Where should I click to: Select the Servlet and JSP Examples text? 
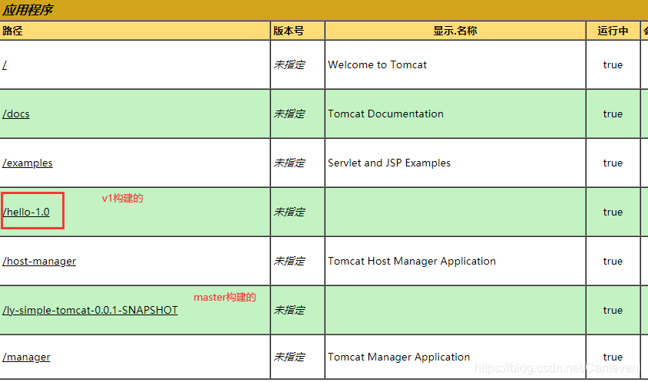[389, 163]
